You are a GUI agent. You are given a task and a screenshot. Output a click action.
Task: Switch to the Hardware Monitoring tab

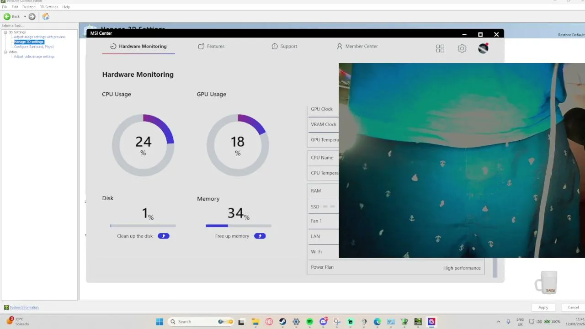tap(138, 46)
